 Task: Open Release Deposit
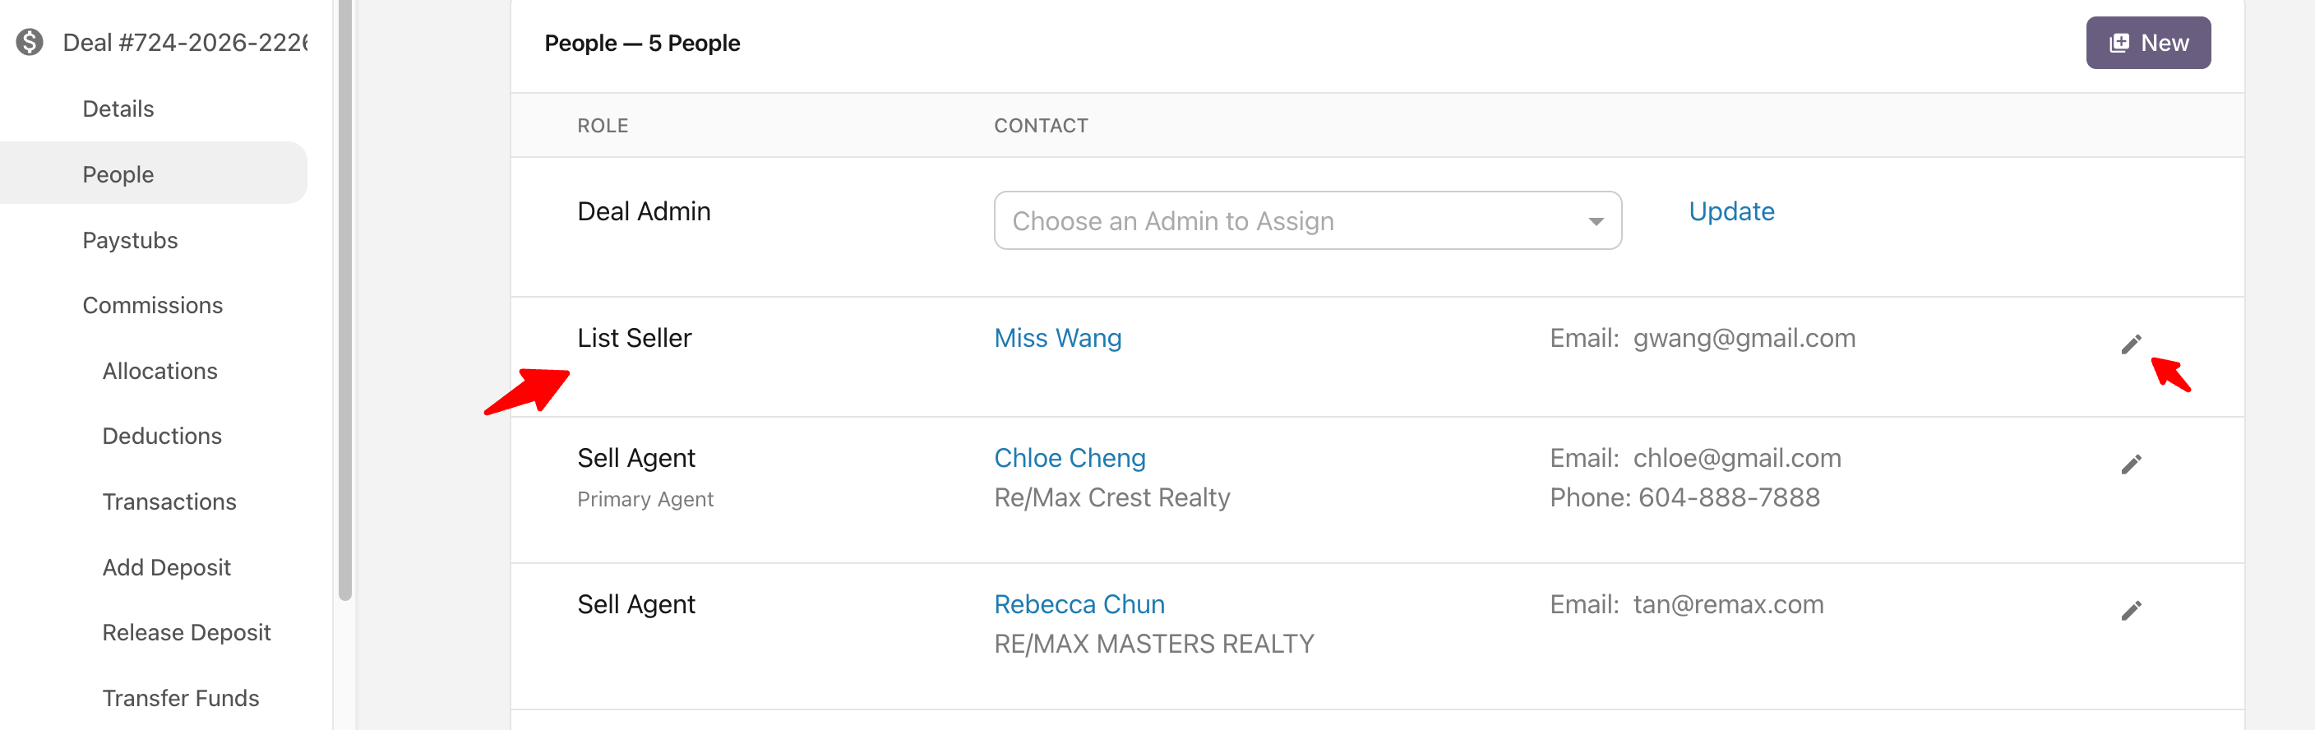tap(186, 633)
